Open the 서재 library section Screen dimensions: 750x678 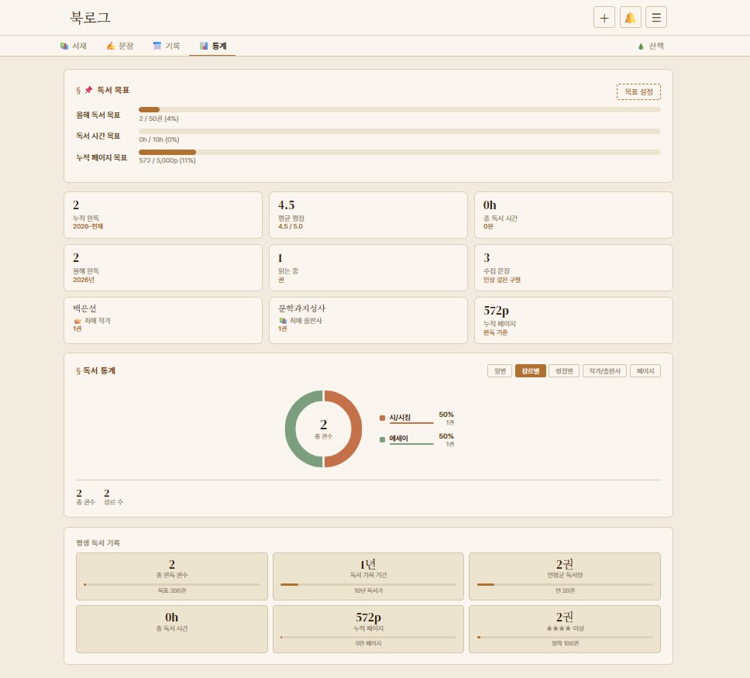(x=74, y=46)
